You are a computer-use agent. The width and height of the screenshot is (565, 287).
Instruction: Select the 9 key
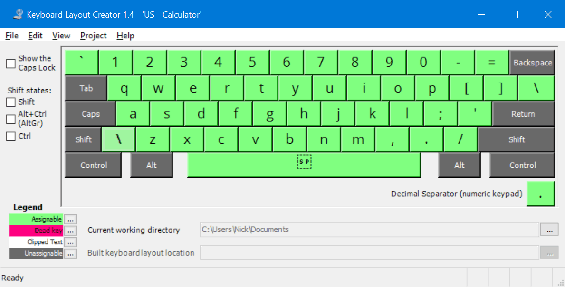click(x=389, y=62)
